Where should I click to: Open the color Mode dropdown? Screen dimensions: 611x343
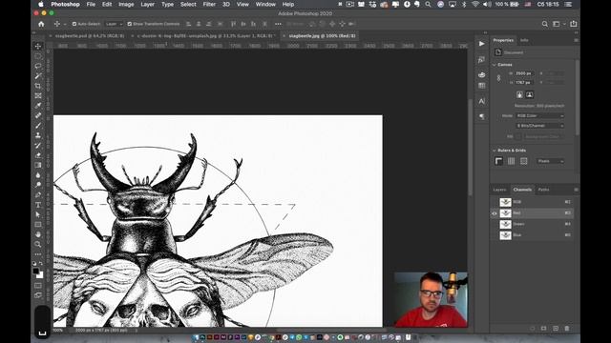pos(539,116)
